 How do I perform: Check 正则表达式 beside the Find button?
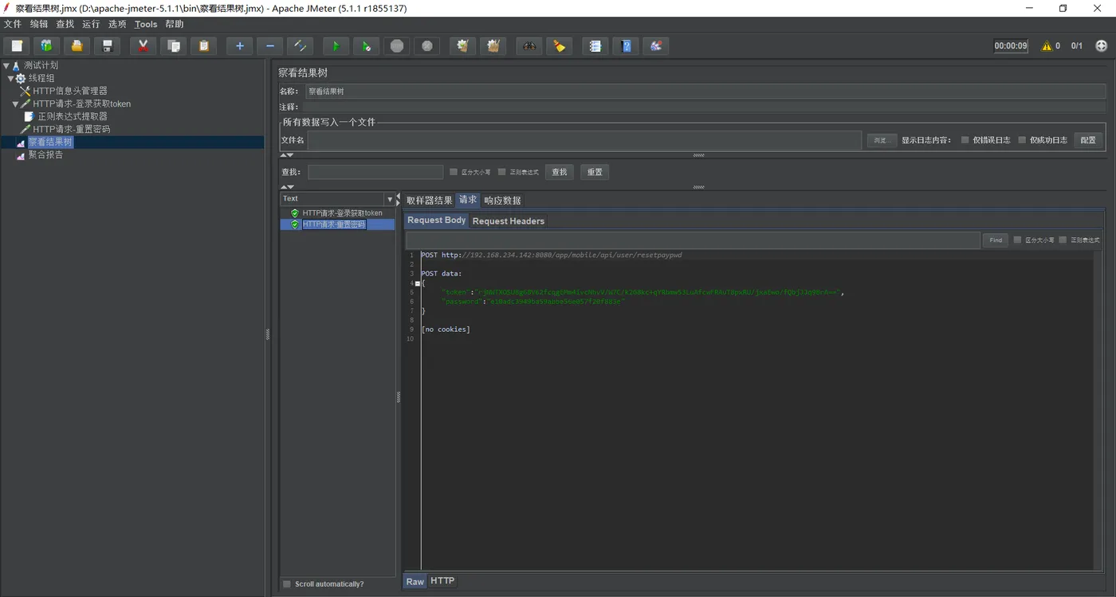(1063, 240)
